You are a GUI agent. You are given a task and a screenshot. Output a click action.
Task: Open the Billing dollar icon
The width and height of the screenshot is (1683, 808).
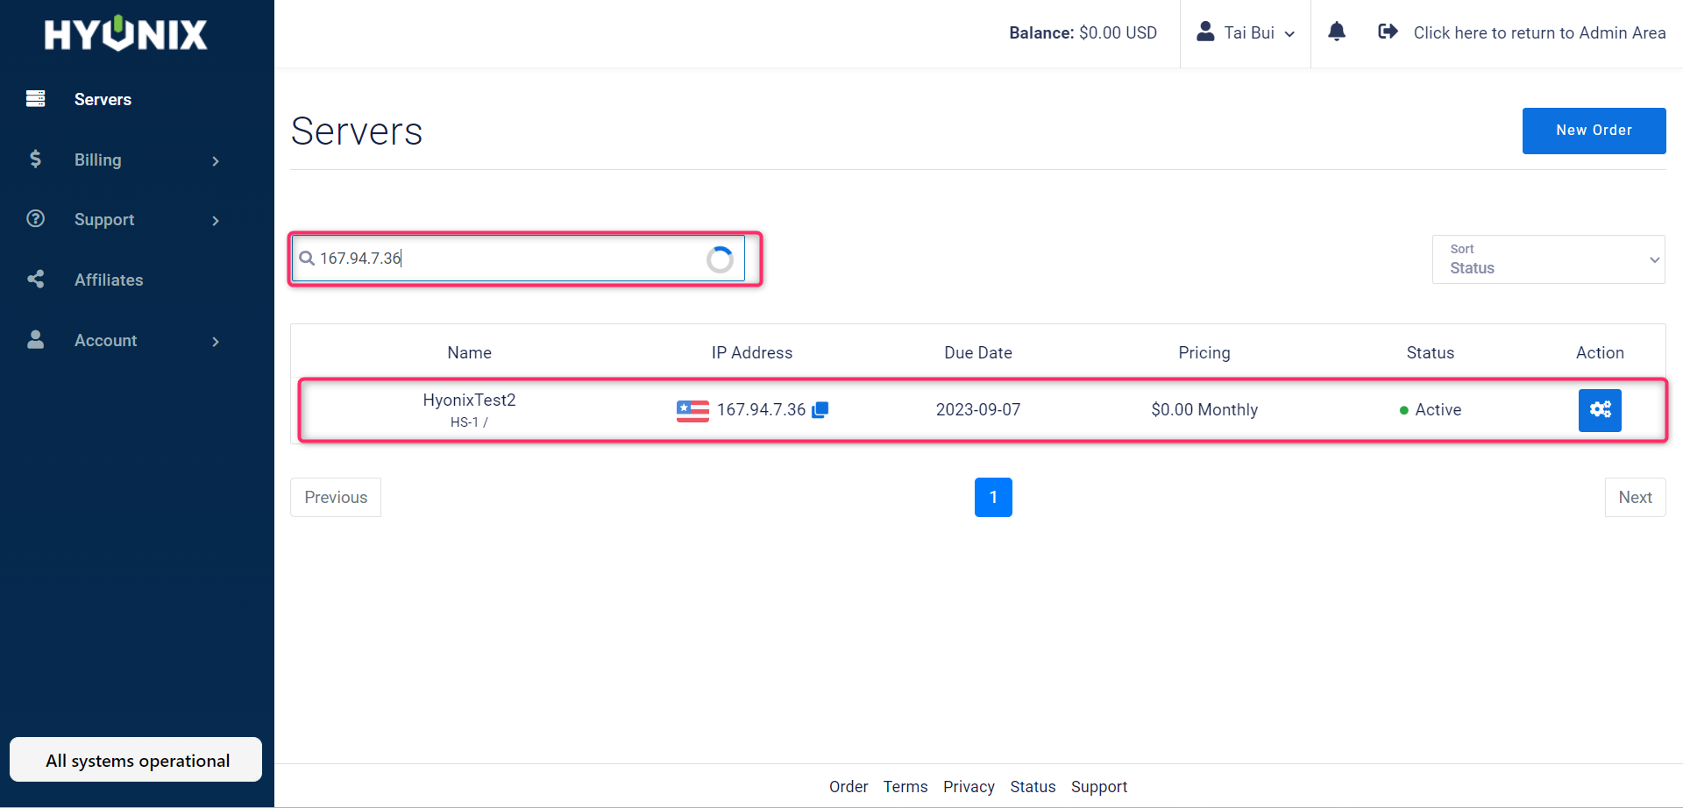(x=35, y=159)
